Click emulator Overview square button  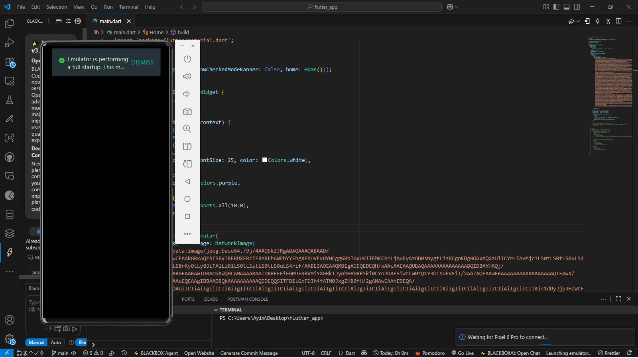[187, 216]
